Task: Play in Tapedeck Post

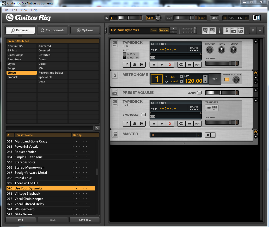Action: click(162, 123)
